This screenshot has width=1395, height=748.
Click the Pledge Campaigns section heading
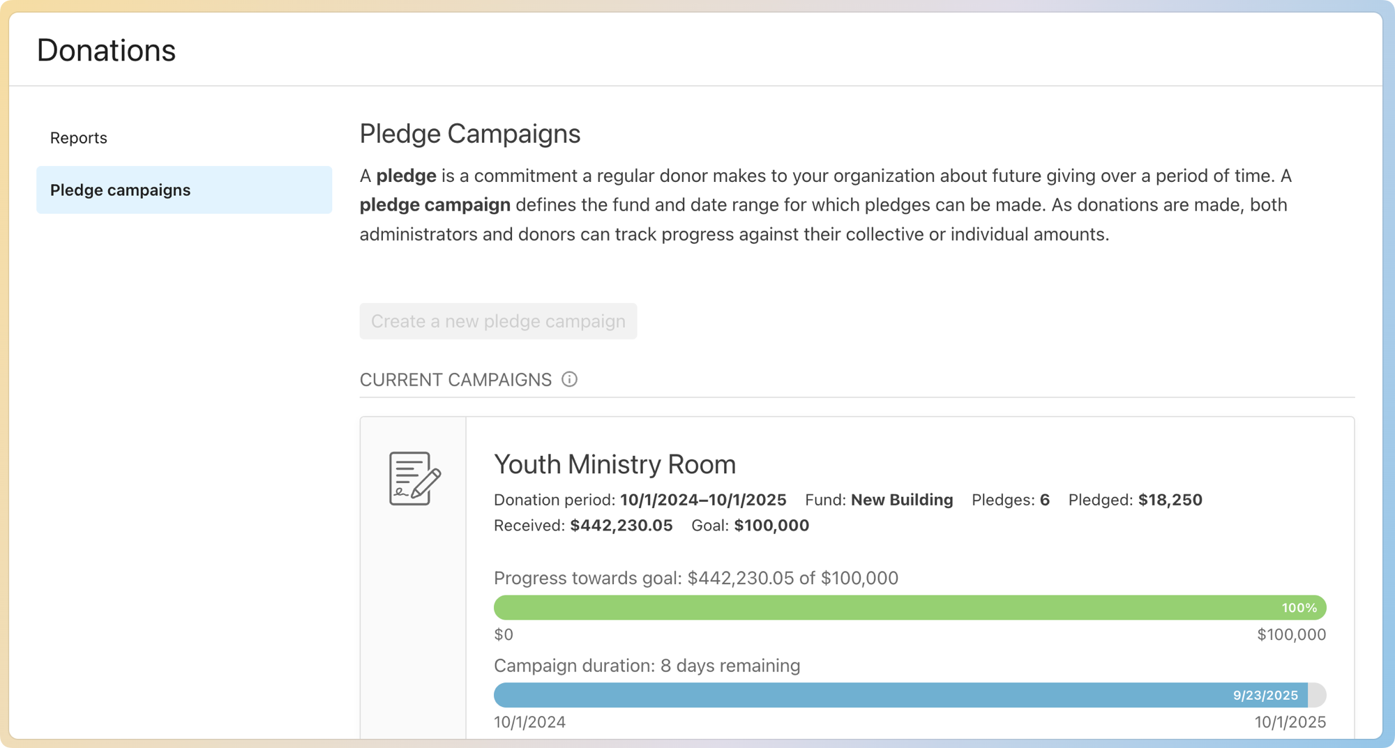[x=469, y=134]
